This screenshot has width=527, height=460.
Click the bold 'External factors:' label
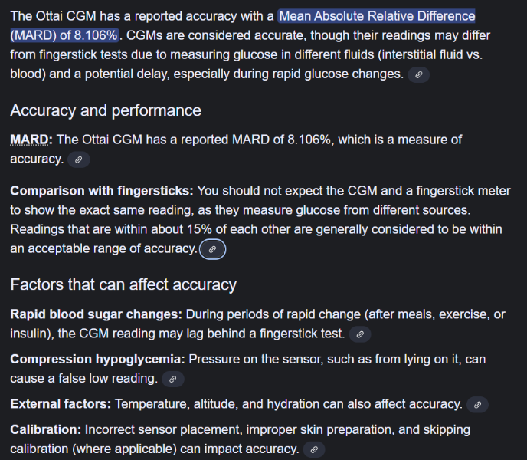(61, 403)
